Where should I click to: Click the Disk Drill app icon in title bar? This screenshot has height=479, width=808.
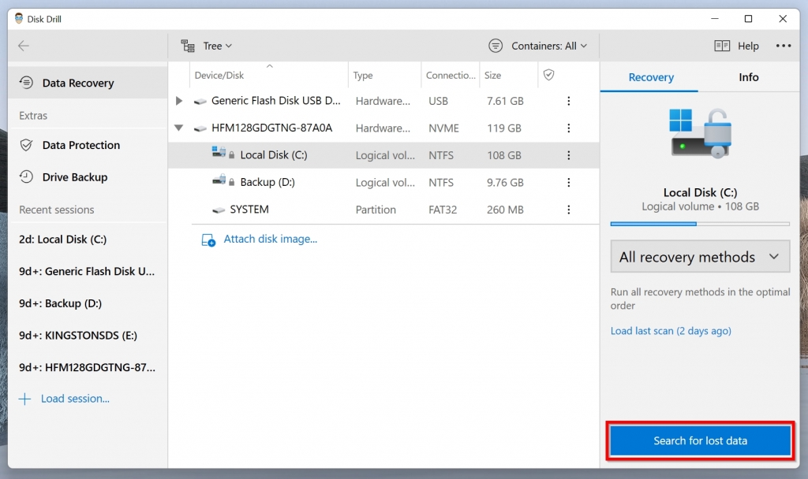pyautogui.click(x=19, y=19)
